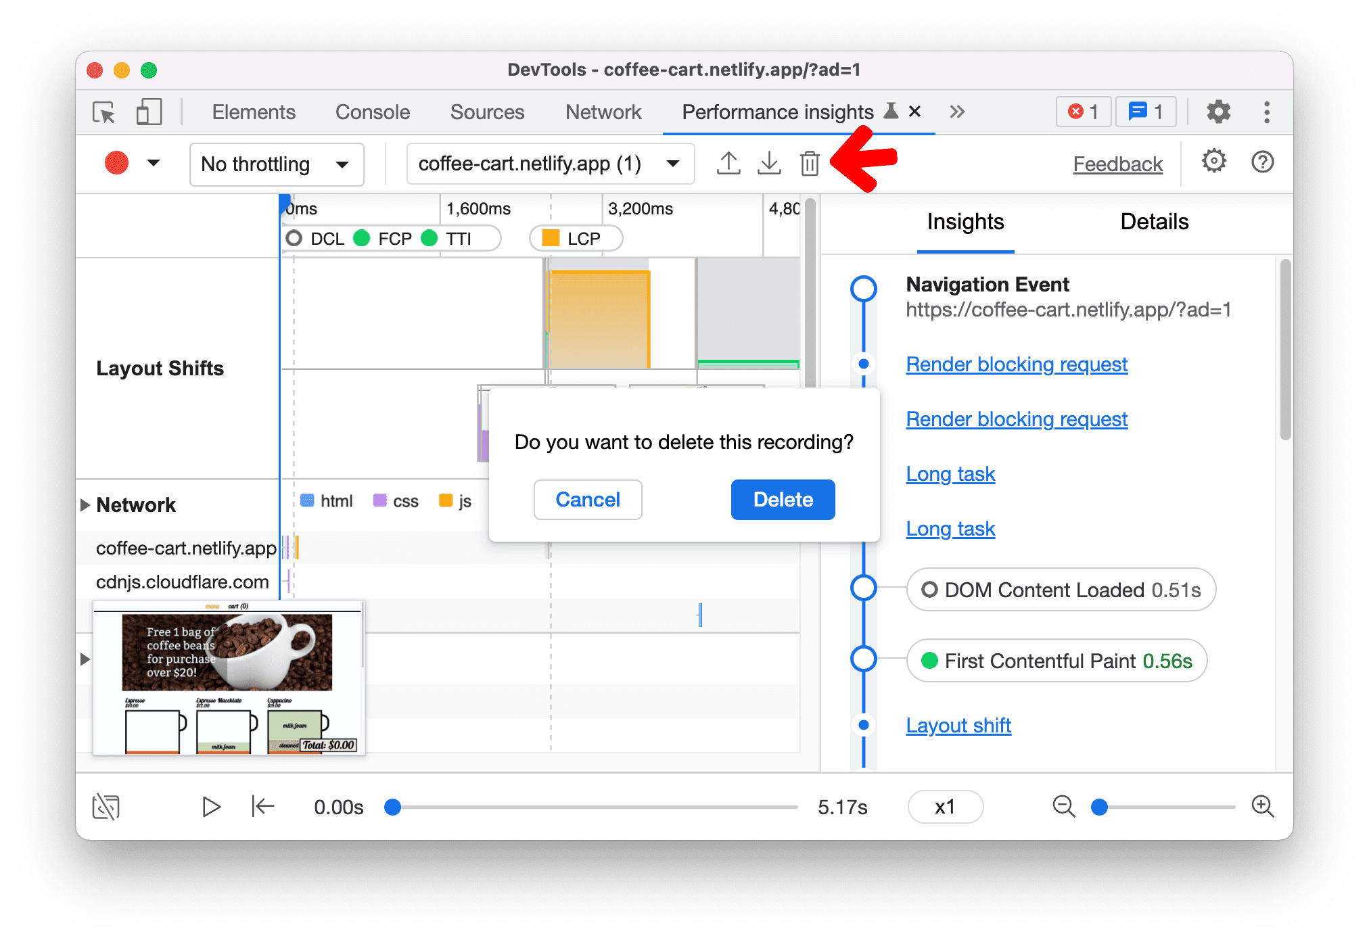Click the download recording icon
This screenshot has height=940, width=1369.
point(769,164)
